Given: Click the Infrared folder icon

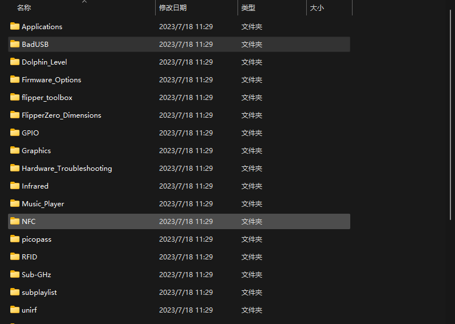Looking at the screenshot, I should pyautogui.click(x=15, y=186).
